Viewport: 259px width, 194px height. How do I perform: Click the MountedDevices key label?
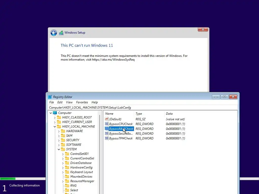[x=81, y=177]
